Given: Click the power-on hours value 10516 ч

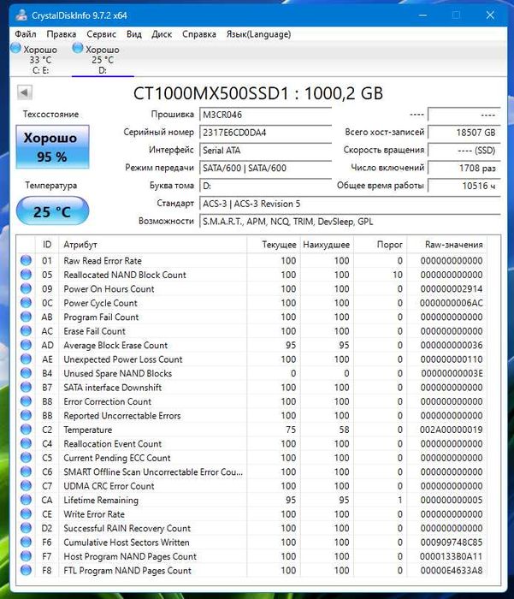Looking at the screenshot, I should pyautogui.click(x=464, y=186).
